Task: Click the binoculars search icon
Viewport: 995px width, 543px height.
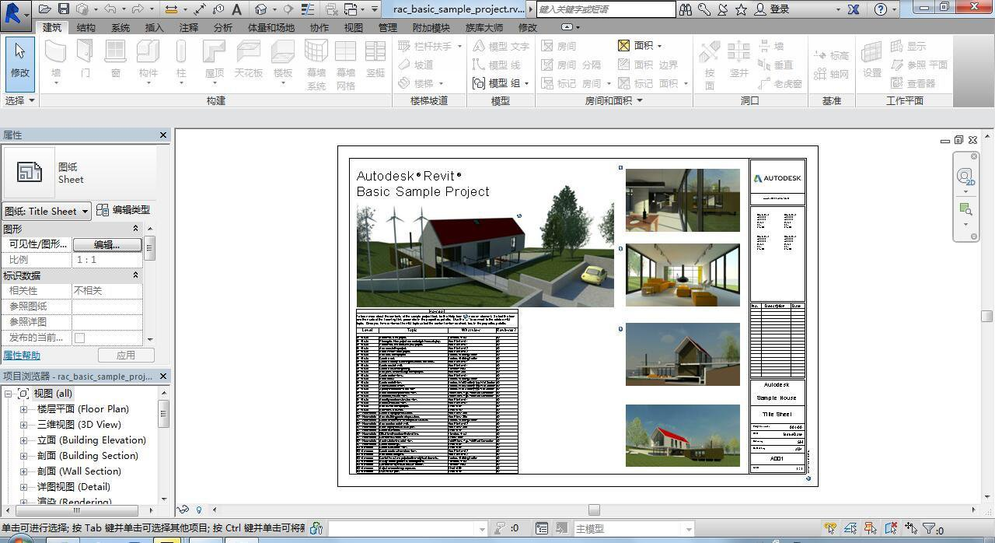Action: click(x=686, y=9)
